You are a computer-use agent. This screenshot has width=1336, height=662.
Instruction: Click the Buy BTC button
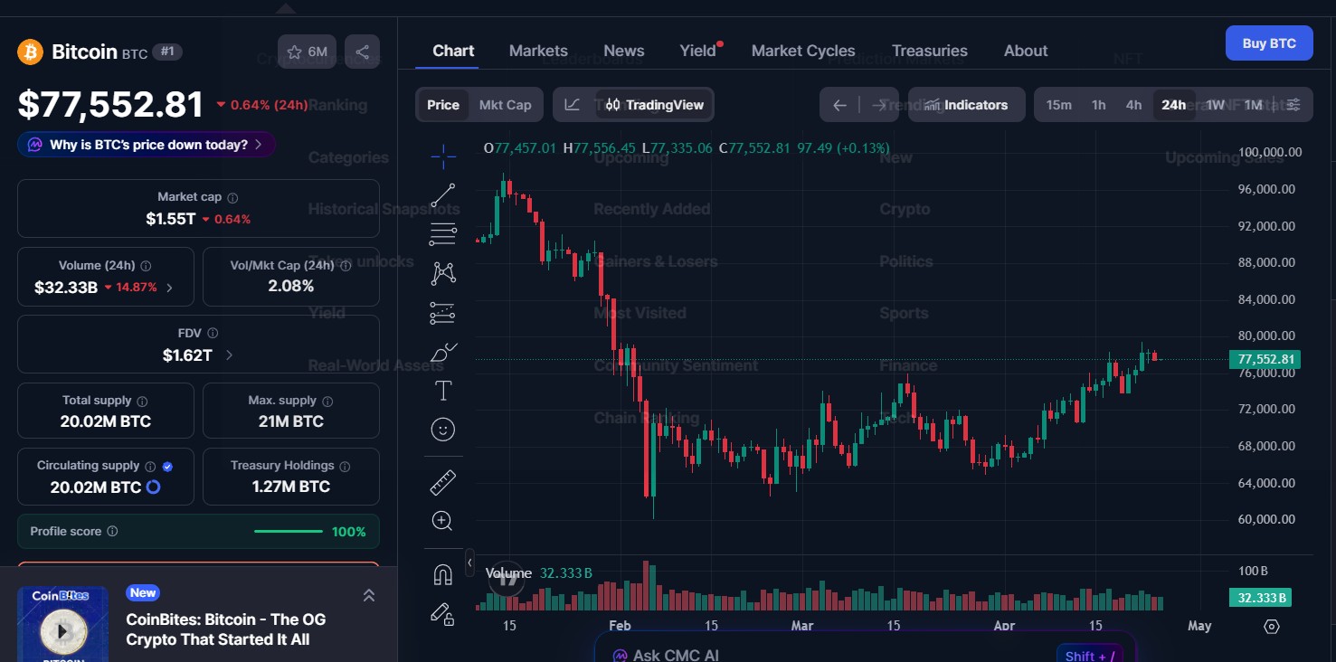coord(1268,43)
